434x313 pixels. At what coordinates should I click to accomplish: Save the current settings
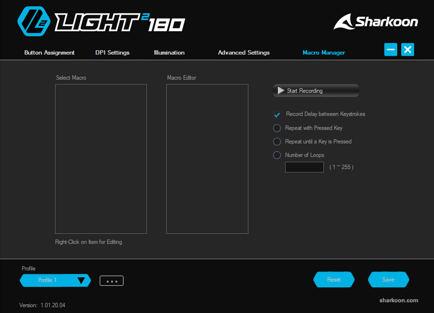389,280
